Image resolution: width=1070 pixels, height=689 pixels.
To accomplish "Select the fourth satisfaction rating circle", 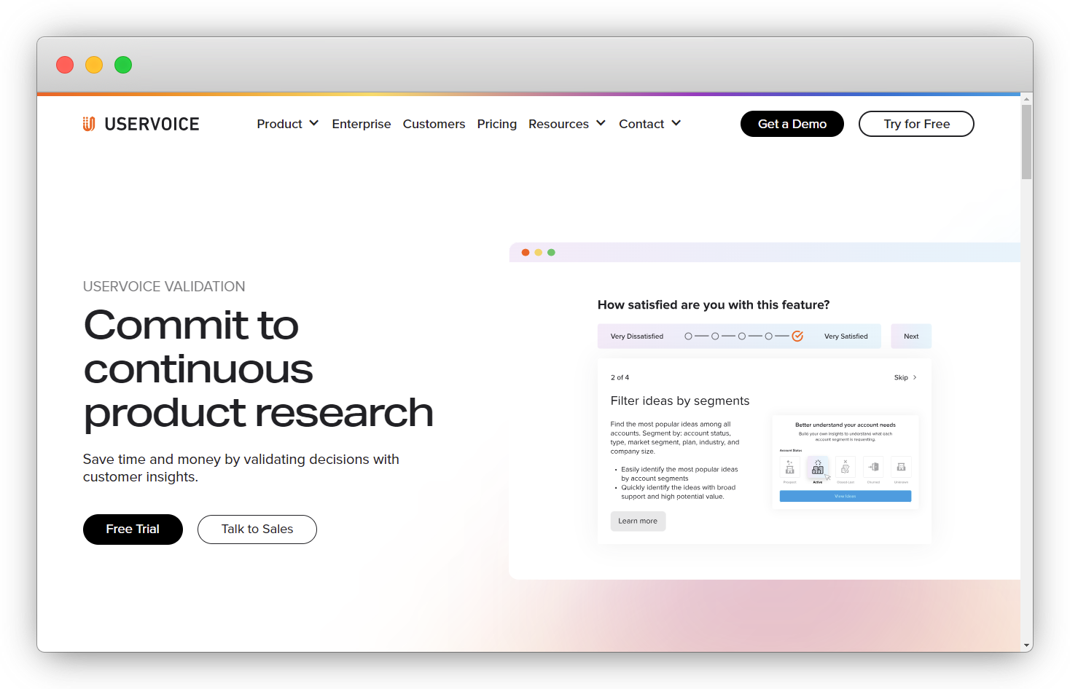I will 769,336.
